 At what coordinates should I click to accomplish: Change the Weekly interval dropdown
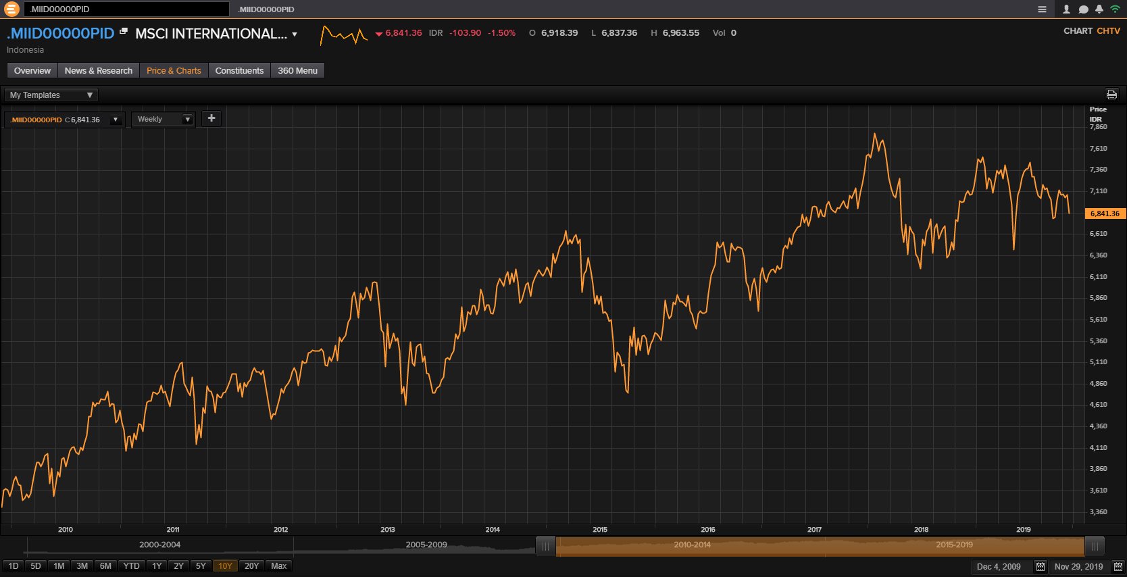(x=164, y=120)
